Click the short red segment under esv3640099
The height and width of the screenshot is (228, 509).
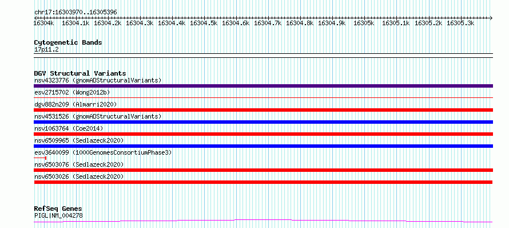[40, 158]
